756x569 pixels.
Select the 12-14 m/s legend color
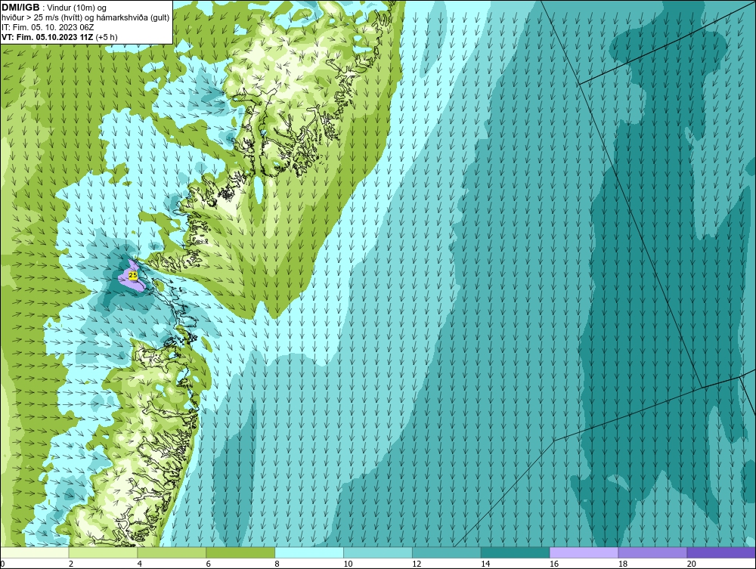pos(447,552)
